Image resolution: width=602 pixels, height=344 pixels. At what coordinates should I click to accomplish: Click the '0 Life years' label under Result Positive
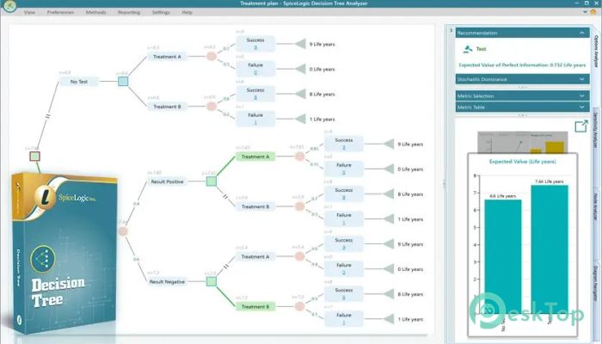410,169
